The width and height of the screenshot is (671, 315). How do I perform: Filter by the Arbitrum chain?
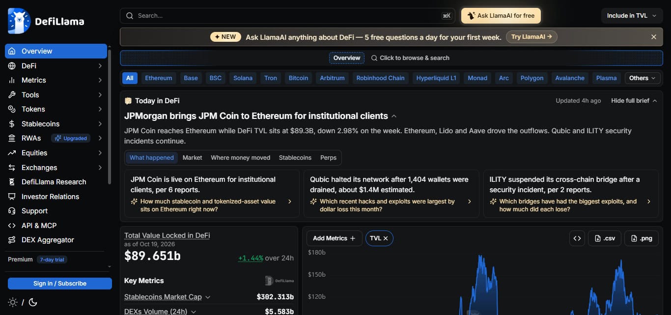pos(332,78)
